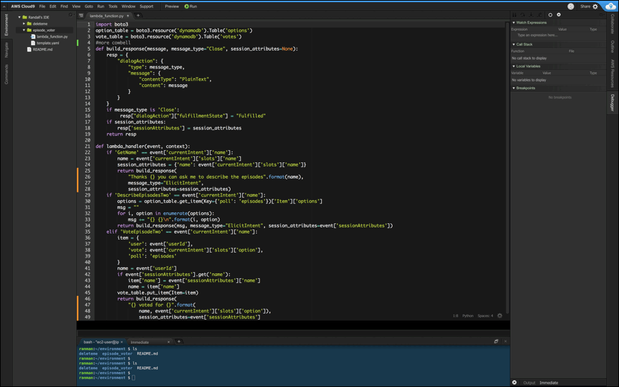Toggle pause on exceptions in debugger
Image resolution: width=619 pixels, height=387 pixels.
click(x=559, y=14)
